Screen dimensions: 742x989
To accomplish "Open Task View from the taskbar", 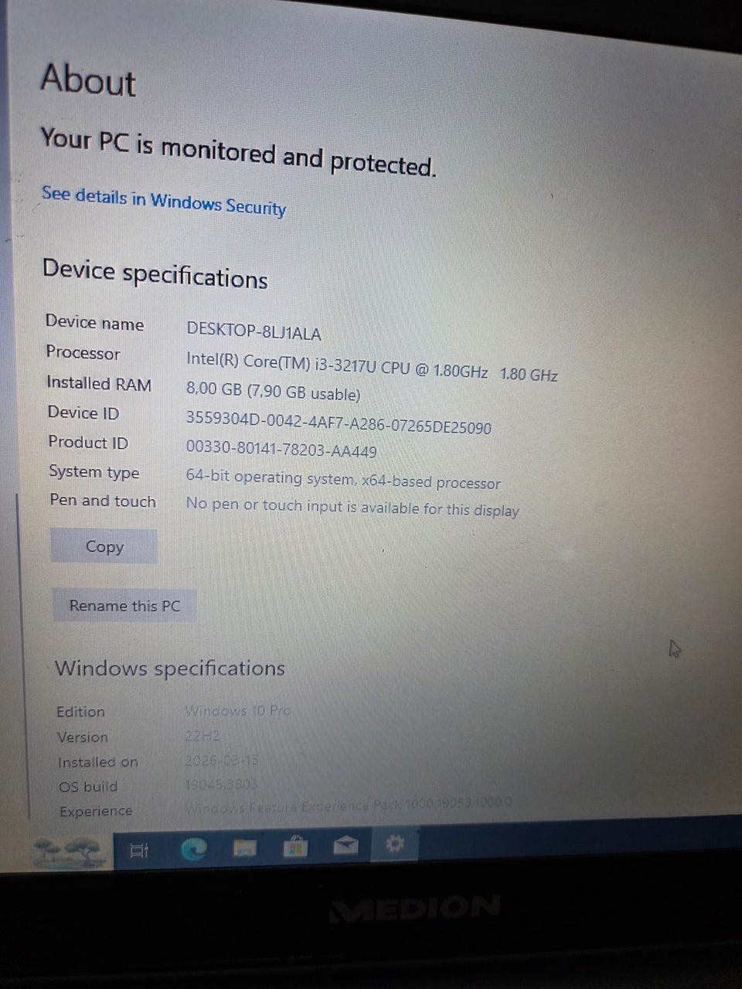I will click(x=139, y=851).
